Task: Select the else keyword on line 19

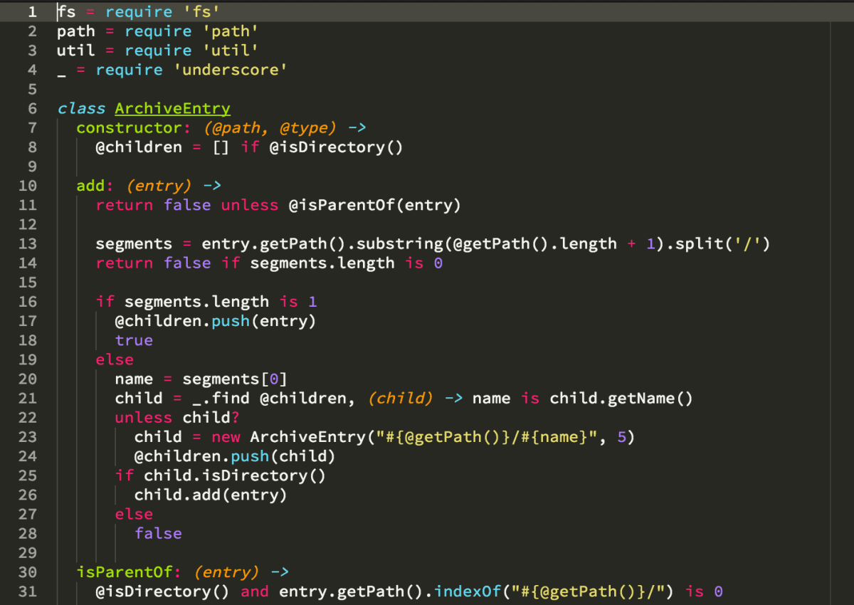Action: point(114,359)
